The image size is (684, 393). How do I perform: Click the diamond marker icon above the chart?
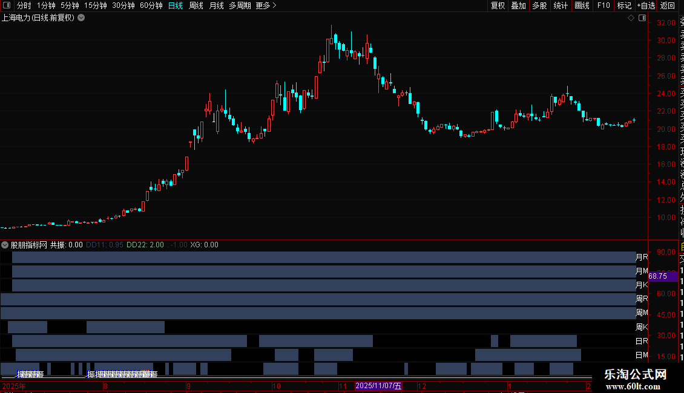click(x=631, y=18)
